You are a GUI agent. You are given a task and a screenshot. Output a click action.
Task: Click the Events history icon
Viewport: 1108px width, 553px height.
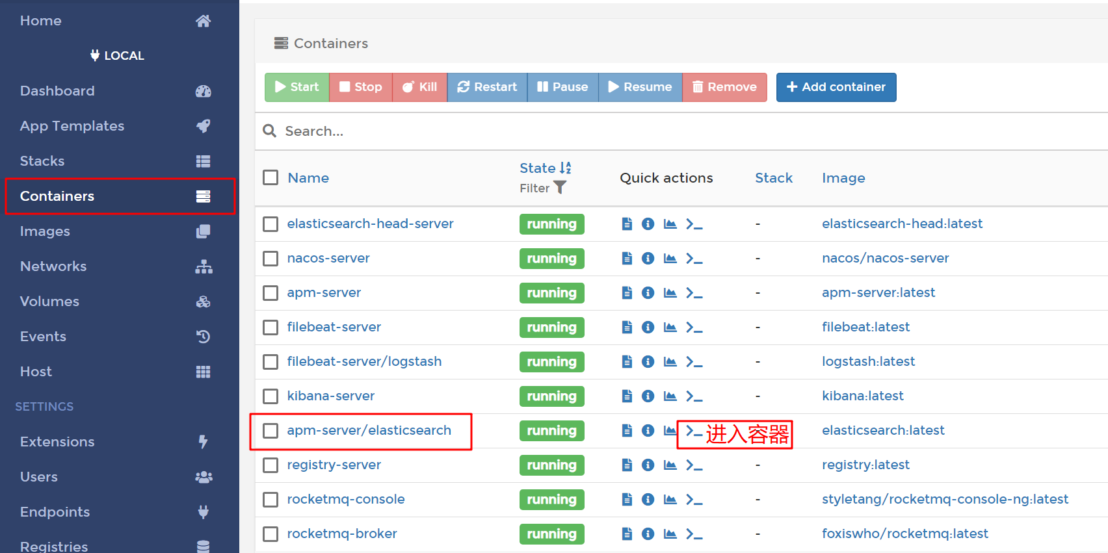tap(204, 337)
